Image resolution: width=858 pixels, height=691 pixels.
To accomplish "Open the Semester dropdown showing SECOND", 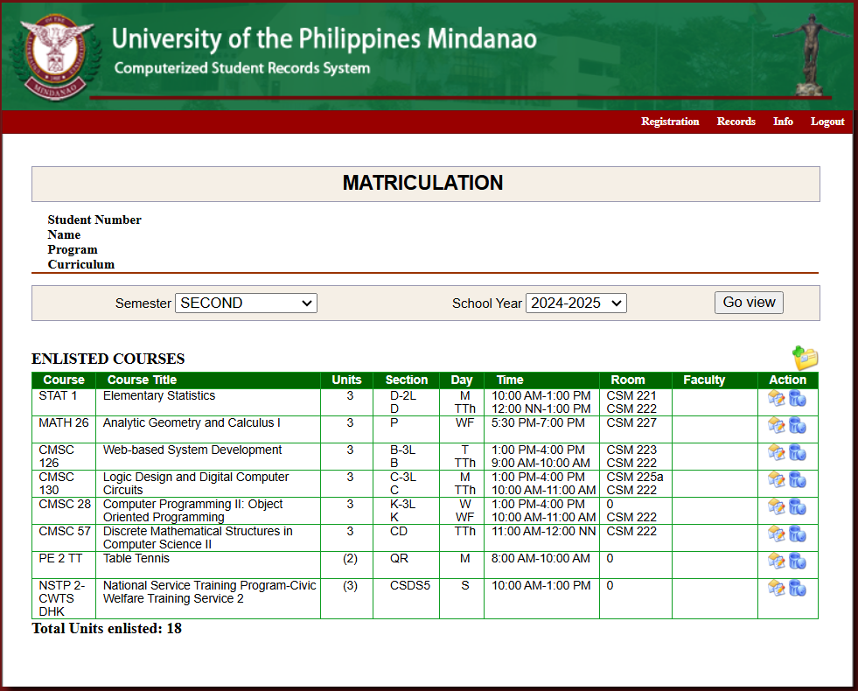I will [245, 303].
